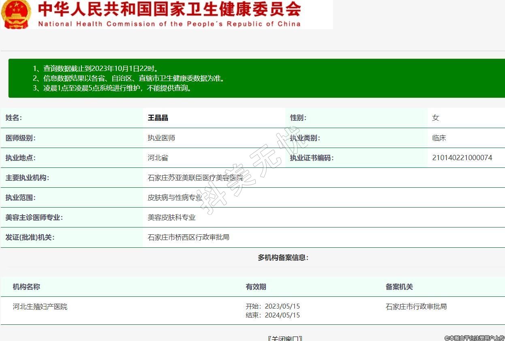Click the 石家庄市桥西区行政审批局 issuing authority
505x341 pixels.
point(188,237)
